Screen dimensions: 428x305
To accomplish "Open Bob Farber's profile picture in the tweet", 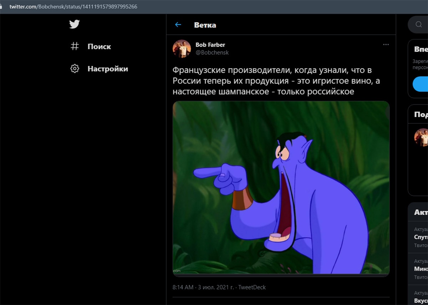I will click(182, 49).
